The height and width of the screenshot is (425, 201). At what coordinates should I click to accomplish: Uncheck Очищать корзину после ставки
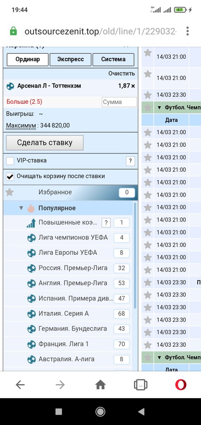point(10,177)
